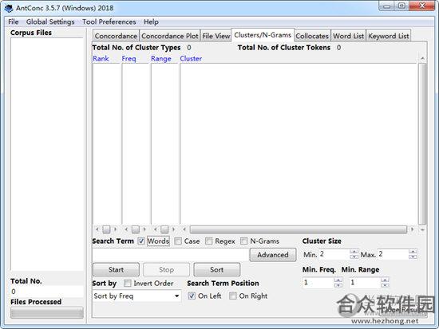Click the Freq column scrollbar thumb

coord(135,229)
